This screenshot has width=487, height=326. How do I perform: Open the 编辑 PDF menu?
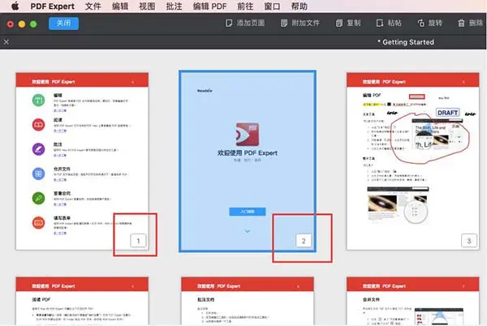209,6
